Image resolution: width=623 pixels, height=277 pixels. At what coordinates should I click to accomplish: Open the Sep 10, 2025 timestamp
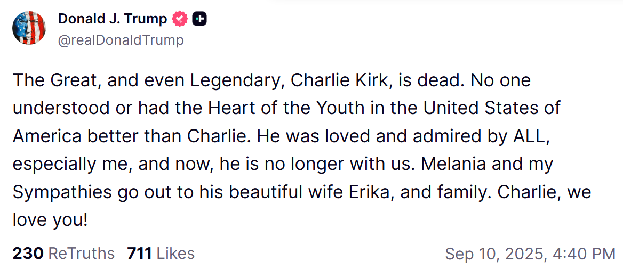(x=530, y=254)
